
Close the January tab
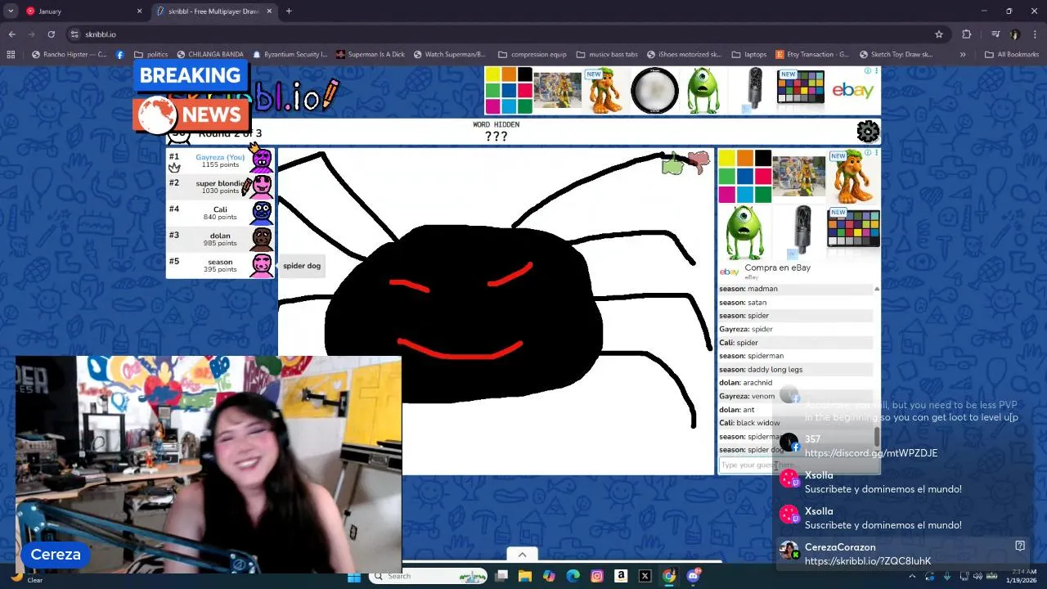pos(139,11)
